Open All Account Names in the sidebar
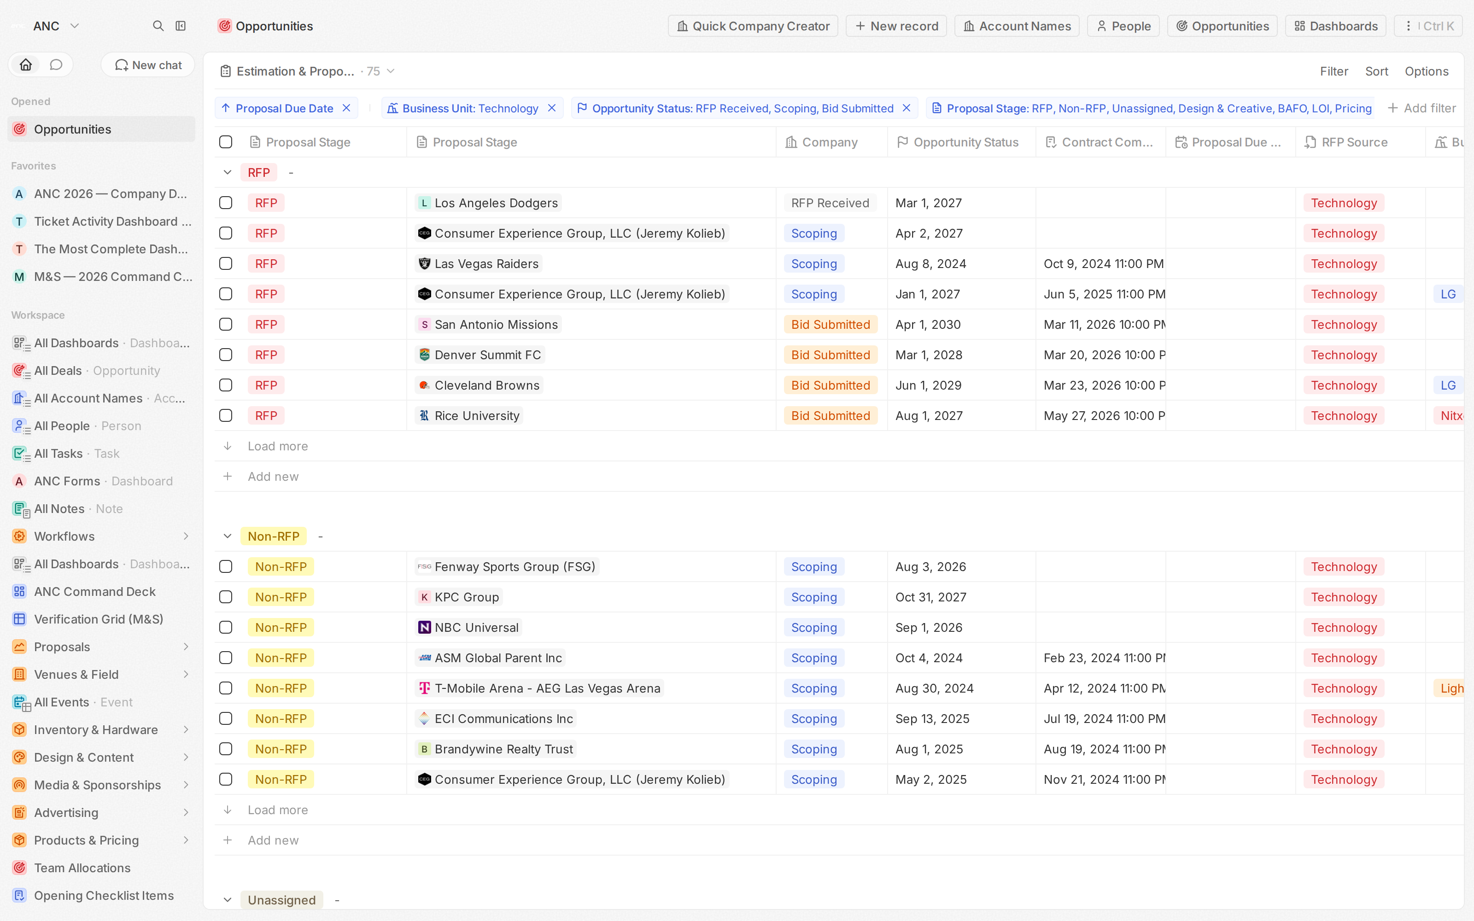 [x=101, y=398]
